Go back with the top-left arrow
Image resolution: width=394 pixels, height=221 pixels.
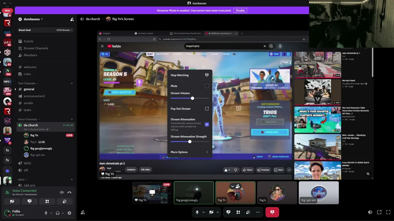pyautogui.click(x=5, y=3)
